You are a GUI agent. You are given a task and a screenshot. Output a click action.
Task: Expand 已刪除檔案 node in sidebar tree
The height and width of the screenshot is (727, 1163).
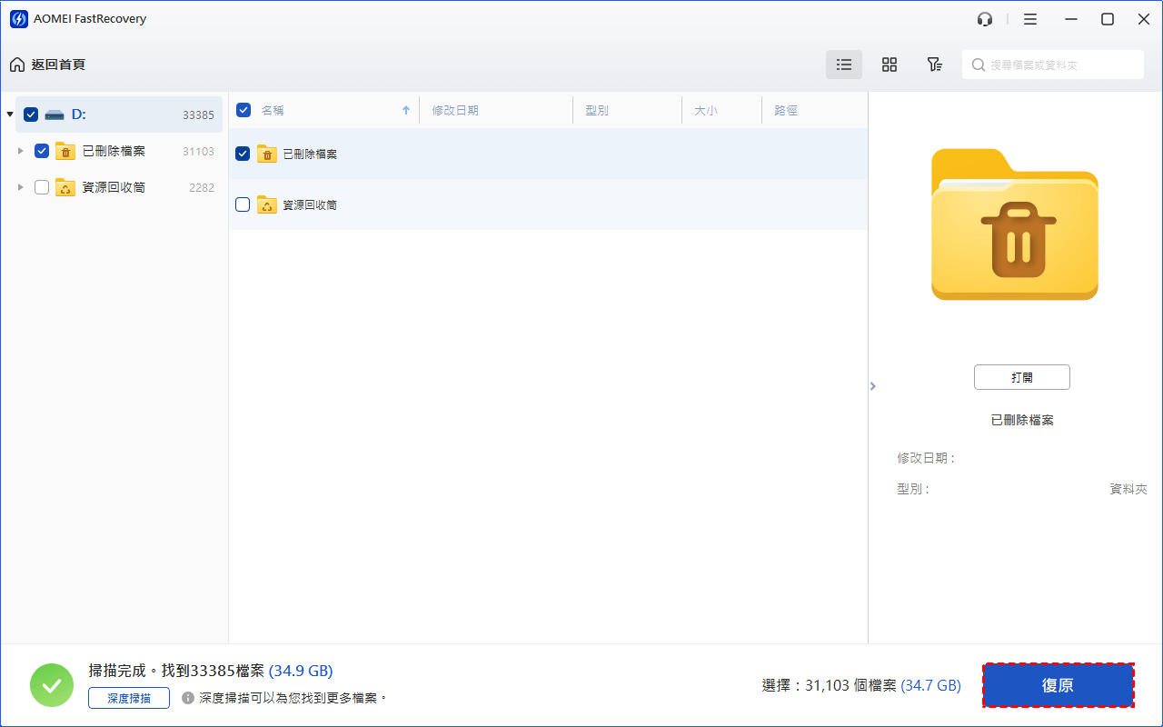pyautogui.click(x=21, y=151)
